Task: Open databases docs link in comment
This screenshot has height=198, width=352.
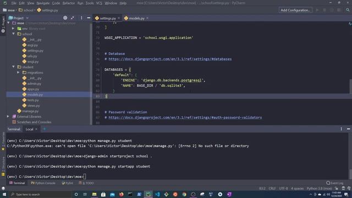Action: click(170, 59)
